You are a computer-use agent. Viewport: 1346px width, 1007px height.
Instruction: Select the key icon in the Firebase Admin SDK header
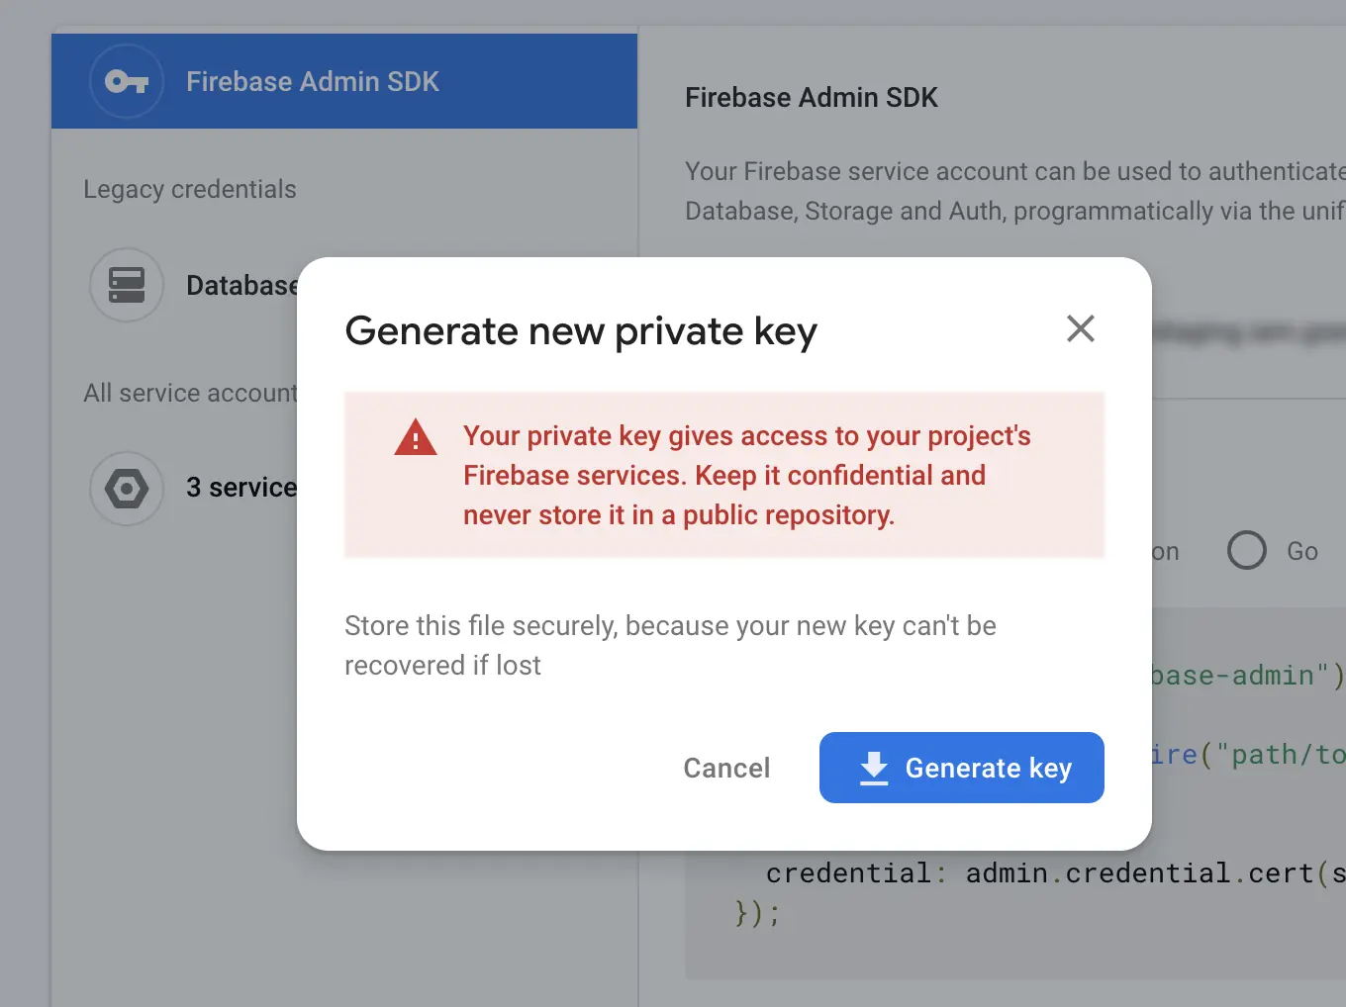127,81
